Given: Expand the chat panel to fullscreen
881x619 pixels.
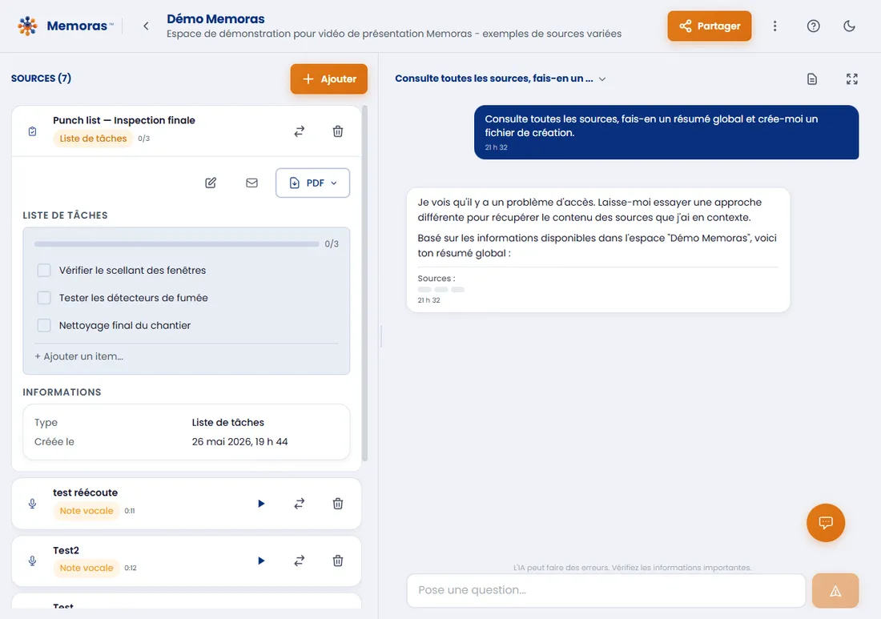Looking at the screenshot, I should coord(852,79).
